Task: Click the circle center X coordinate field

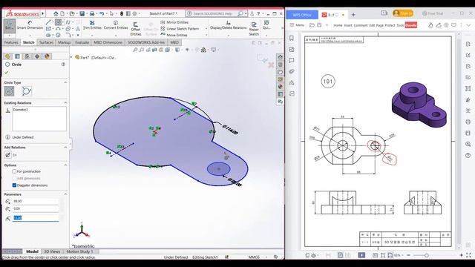Action: pos(36,201)
